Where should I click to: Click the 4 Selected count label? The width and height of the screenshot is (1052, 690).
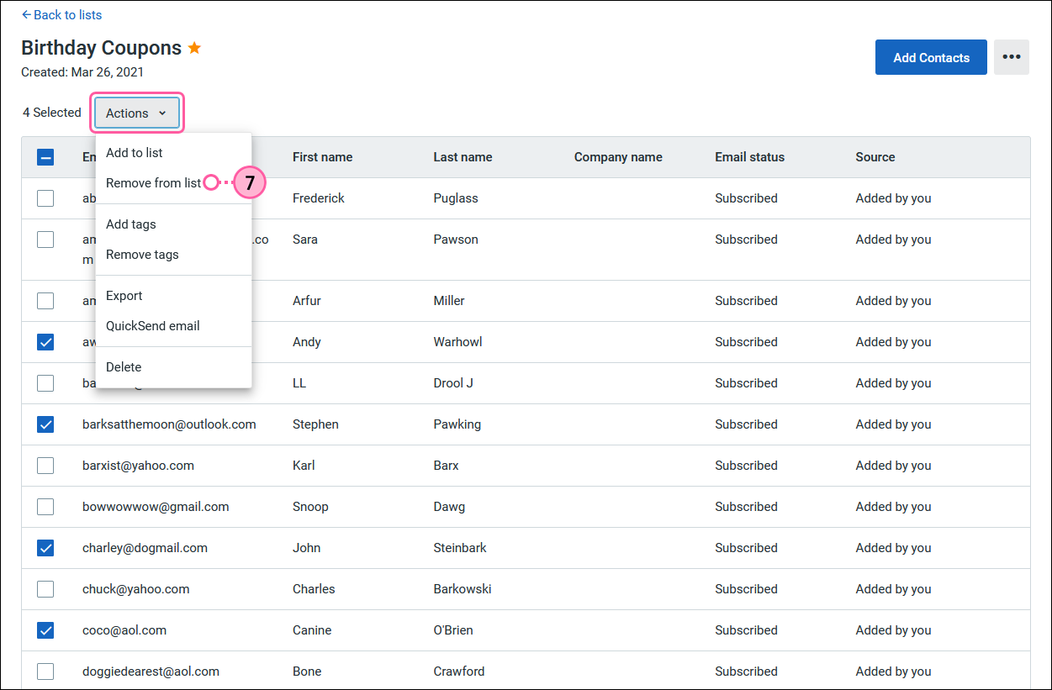[x=52, y=113]
